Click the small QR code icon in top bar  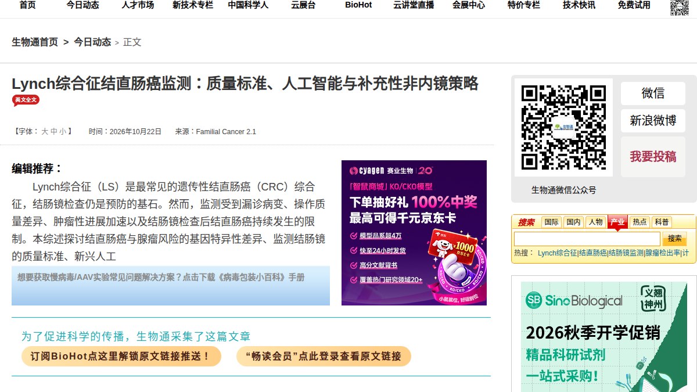(680, 7)
